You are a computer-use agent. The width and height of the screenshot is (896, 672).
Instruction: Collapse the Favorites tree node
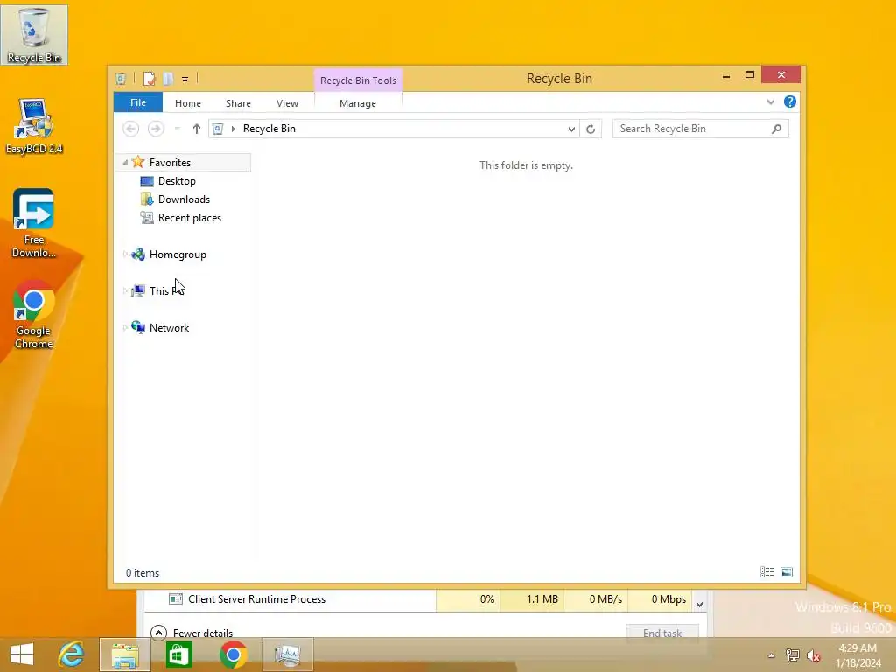pos(125,162)
